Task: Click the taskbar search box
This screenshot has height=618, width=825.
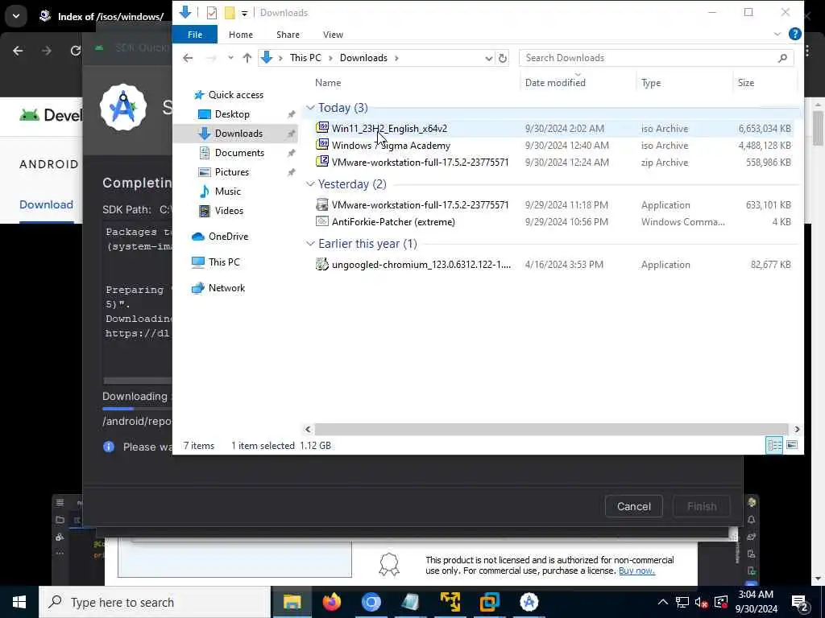Action: click(x=155, y=602)
